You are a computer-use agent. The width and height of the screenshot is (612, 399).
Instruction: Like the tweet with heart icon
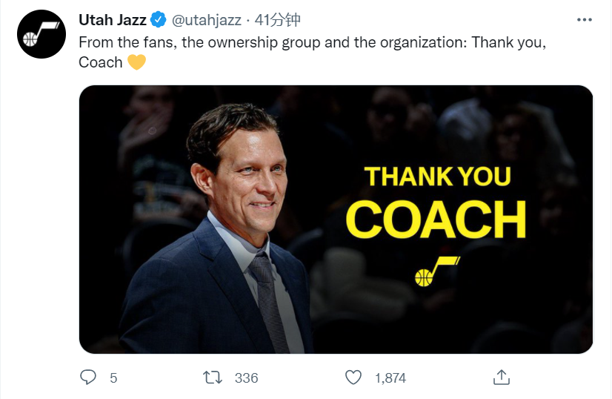point(354,377)
